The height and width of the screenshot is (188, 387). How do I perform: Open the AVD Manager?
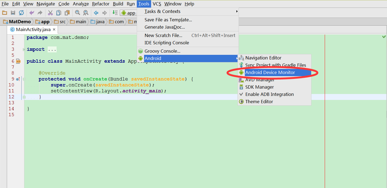pyautogui.click(x=274, y=80)
